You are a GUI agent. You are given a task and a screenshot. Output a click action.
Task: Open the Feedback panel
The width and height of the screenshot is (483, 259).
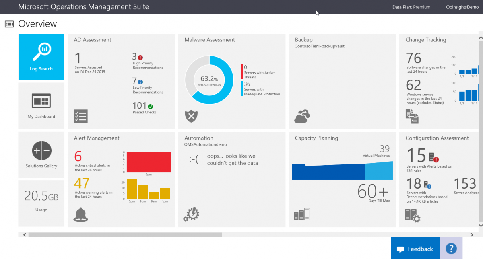pyautogui.click(x=415, y=249)
